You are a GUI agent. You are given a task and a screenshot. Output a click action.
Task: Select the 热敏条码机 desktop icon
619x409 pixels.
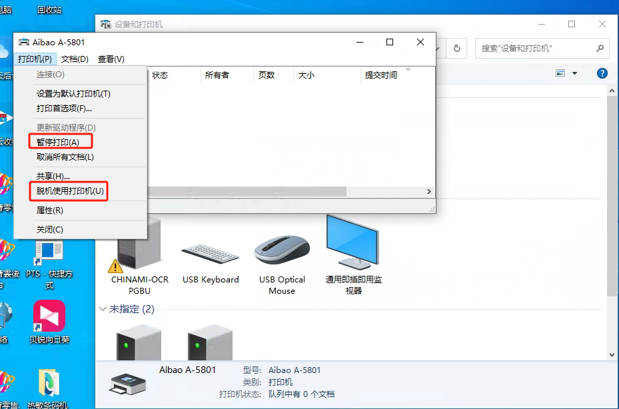[x=48, y=389]
